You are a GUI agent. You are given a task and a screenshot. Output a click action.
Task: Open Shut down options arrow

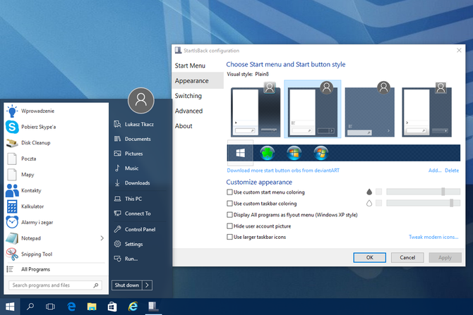point(147,285)
